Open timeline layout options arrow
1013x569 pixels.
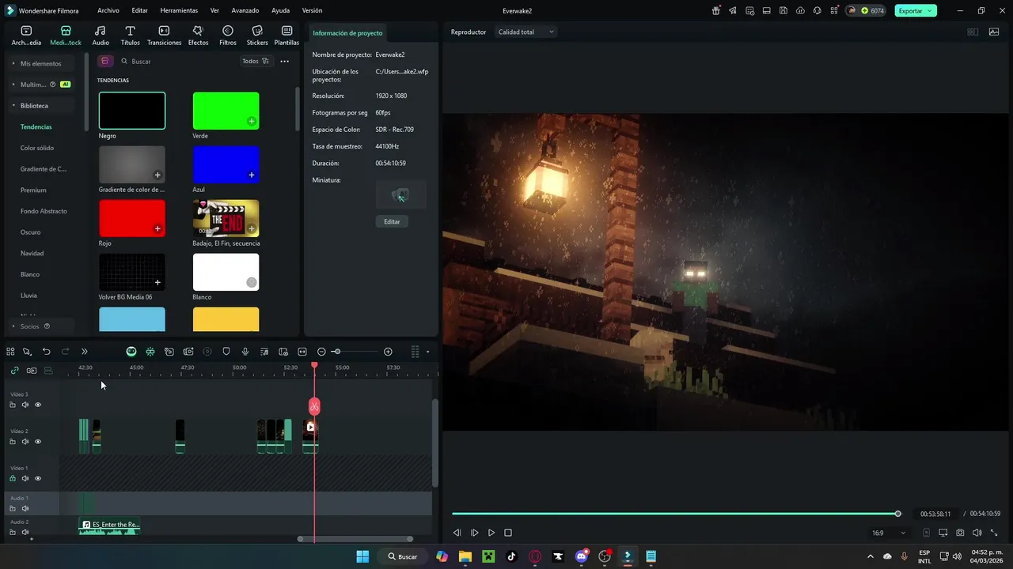(428, 352)
